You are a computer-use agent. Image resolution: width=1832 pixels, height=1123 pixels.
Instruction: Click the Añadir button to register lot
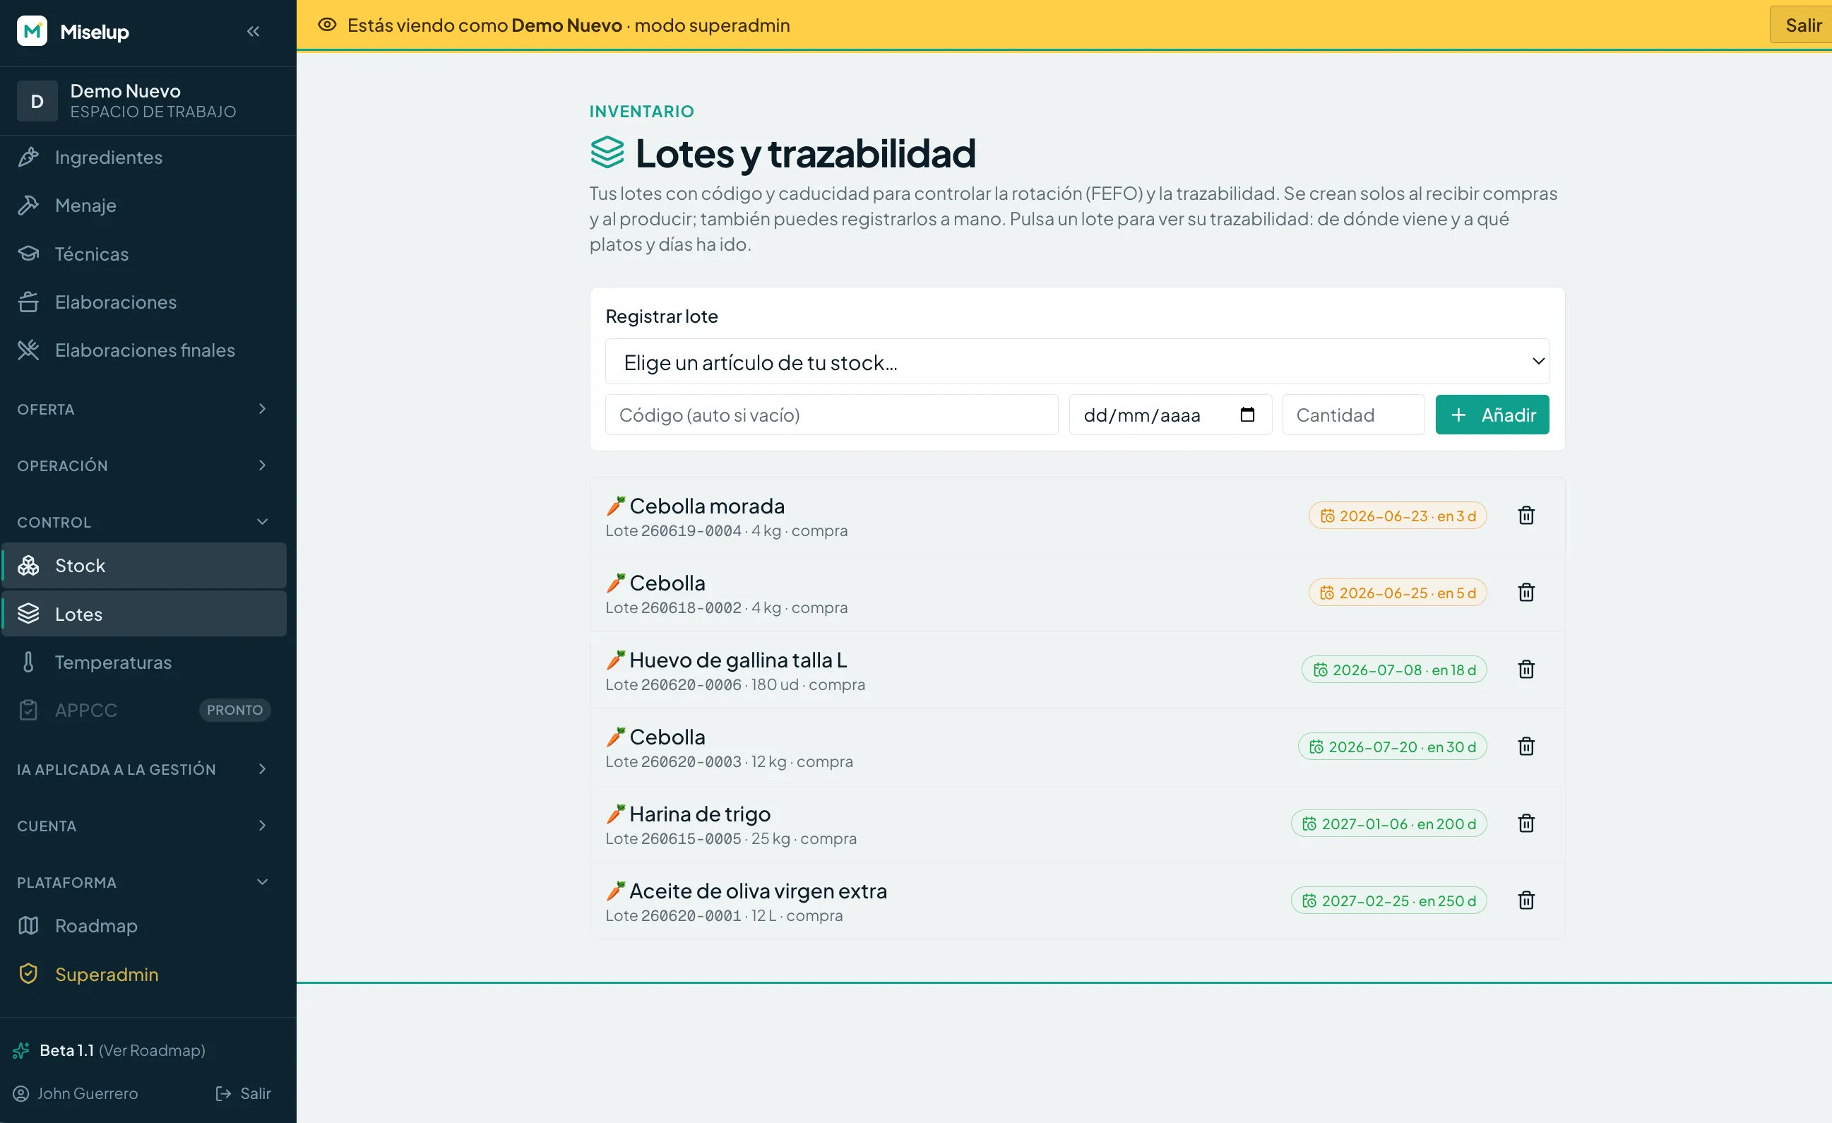click(1492, 415)
